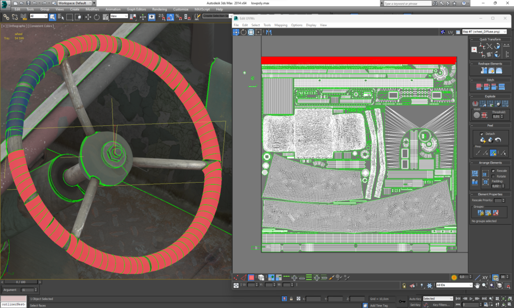This screenshot has height=308, width=514.
Task: Open the All IDs dropdown
Action: (x=454, y=285)
